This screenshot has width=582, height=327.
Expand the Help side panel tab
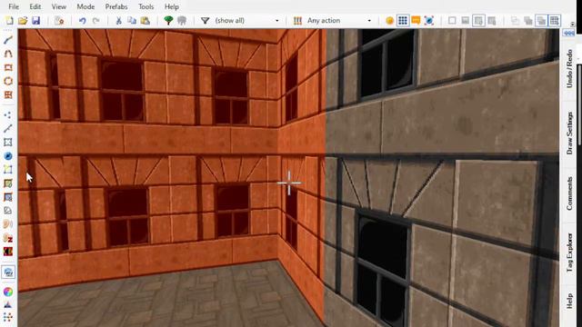(x=569, y=302)
